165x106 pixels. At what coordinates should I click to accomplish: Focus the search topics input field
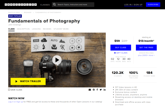pyautogui.click(x=73, y=4)
